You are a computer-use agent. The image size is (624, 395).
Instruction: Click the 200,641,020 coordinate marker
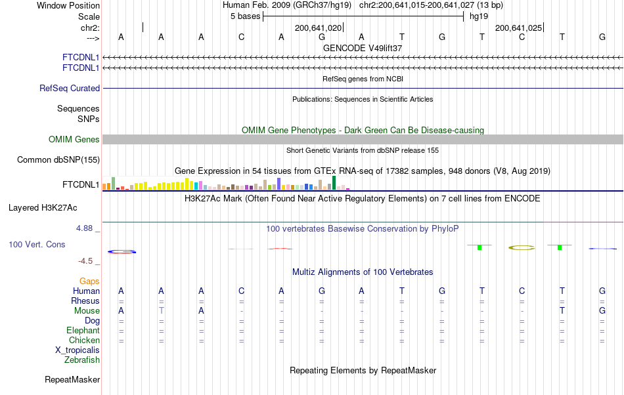pyautogui.click(x=318, y=28)
